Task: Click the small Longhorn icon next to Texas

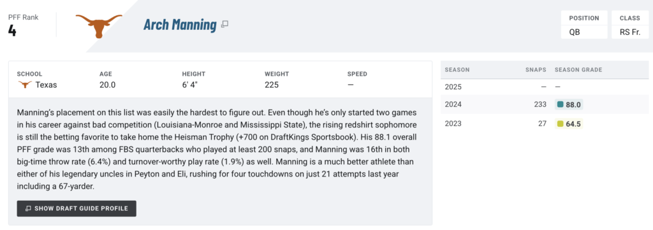Action: [25, 85]
